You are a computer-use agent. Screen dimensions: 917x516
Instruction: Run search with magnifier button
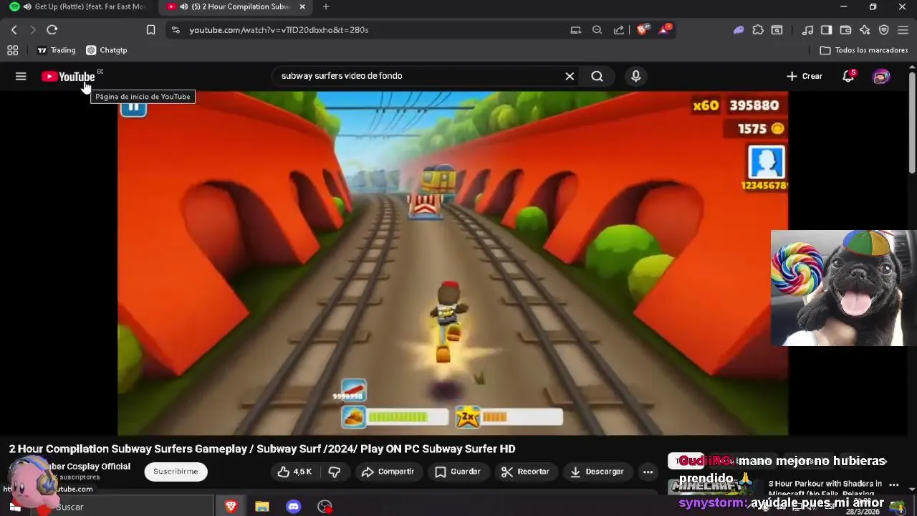[597, 76]
